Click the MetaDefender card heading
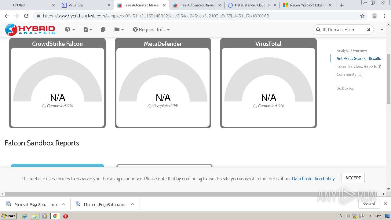Viewport: 391px width, 220px height. 163,44
